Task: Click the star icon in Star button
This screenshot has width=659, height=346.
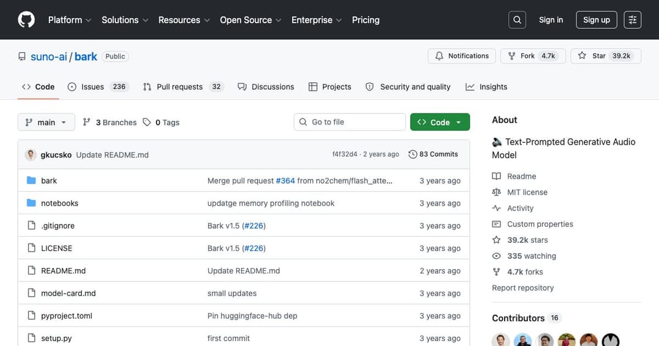Action: pyautogui.click(x=582, y=56)
